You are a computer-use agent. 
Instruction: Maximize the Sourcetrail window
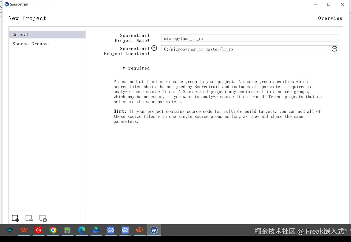pyautogui.click(x=329, y=4)
